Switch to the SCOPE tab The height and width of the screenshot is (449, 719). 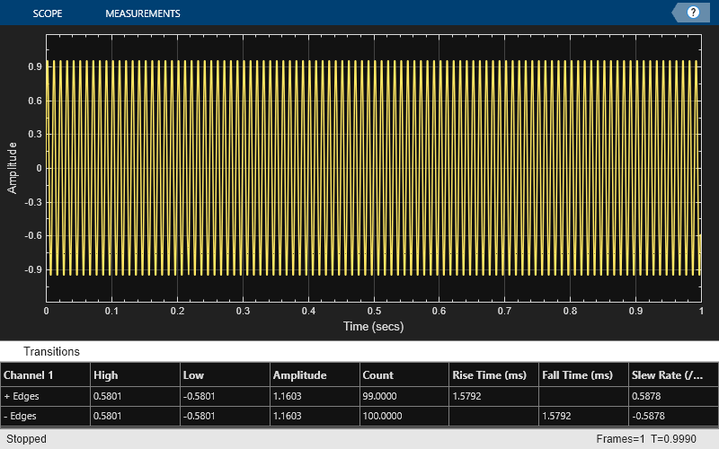(x=48, y=13)
